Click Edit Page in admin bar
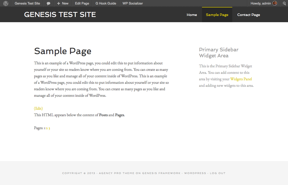This screenshot has height=185, width=288. click(x=82, y=3)
